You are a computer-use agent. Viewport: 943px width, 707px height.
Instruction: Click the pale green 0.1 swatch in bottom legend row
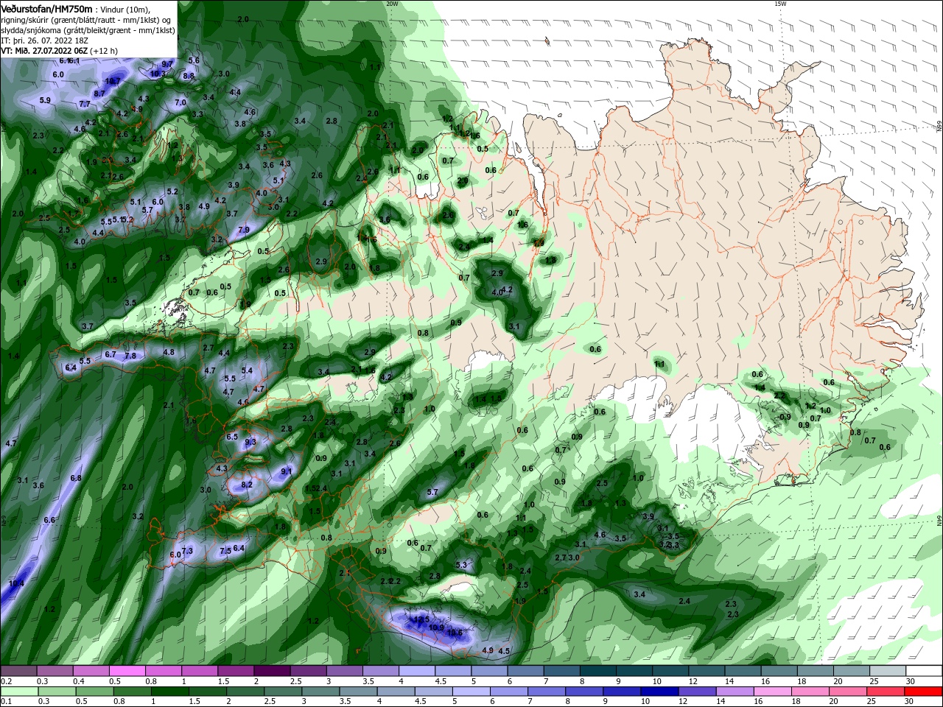[18, 692]
